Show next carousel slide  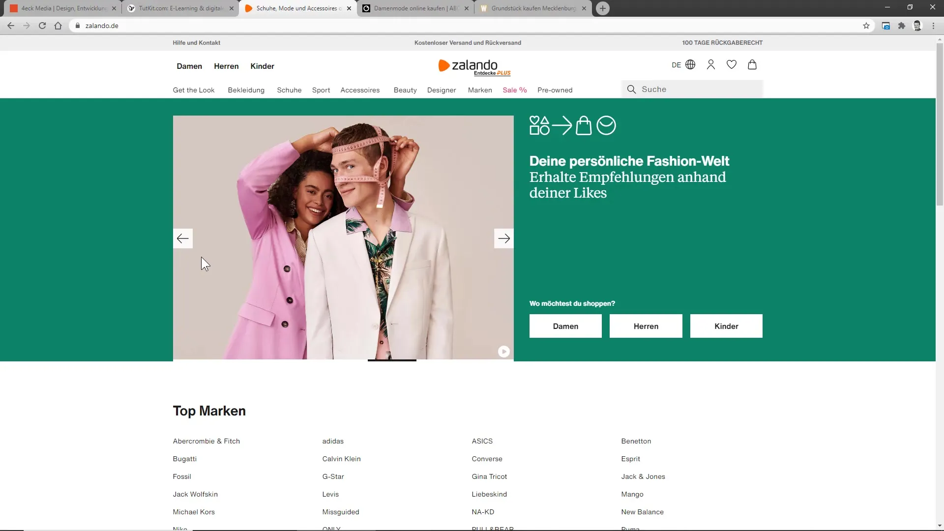pos(504,238)
